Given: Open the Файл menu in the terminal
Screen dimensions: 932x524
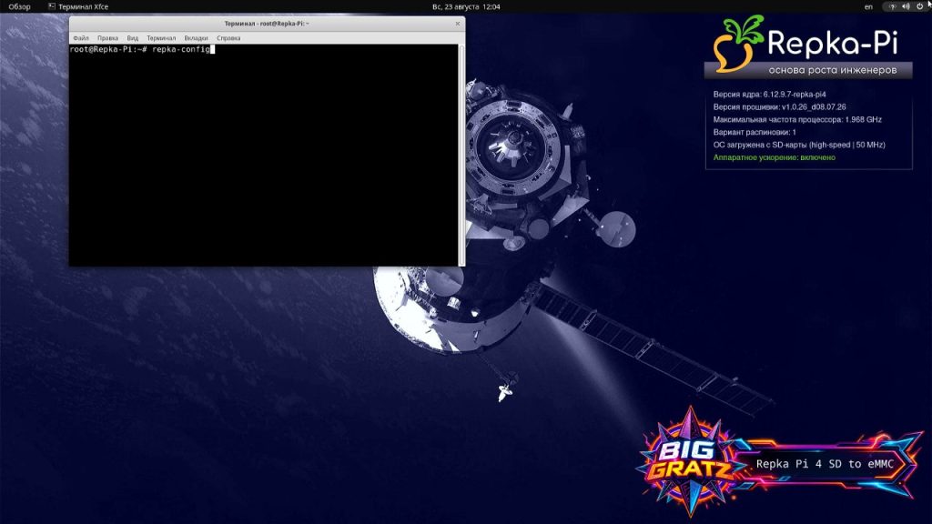Looking at the screenshot, I should 81,38.
